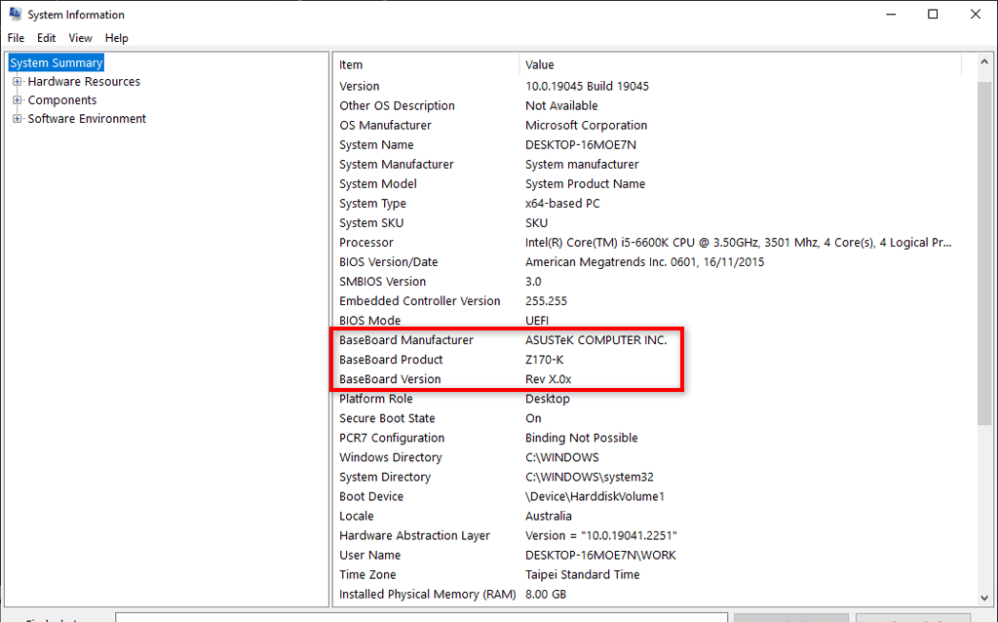Select the Other OS Description row

(x=648, y=105)
